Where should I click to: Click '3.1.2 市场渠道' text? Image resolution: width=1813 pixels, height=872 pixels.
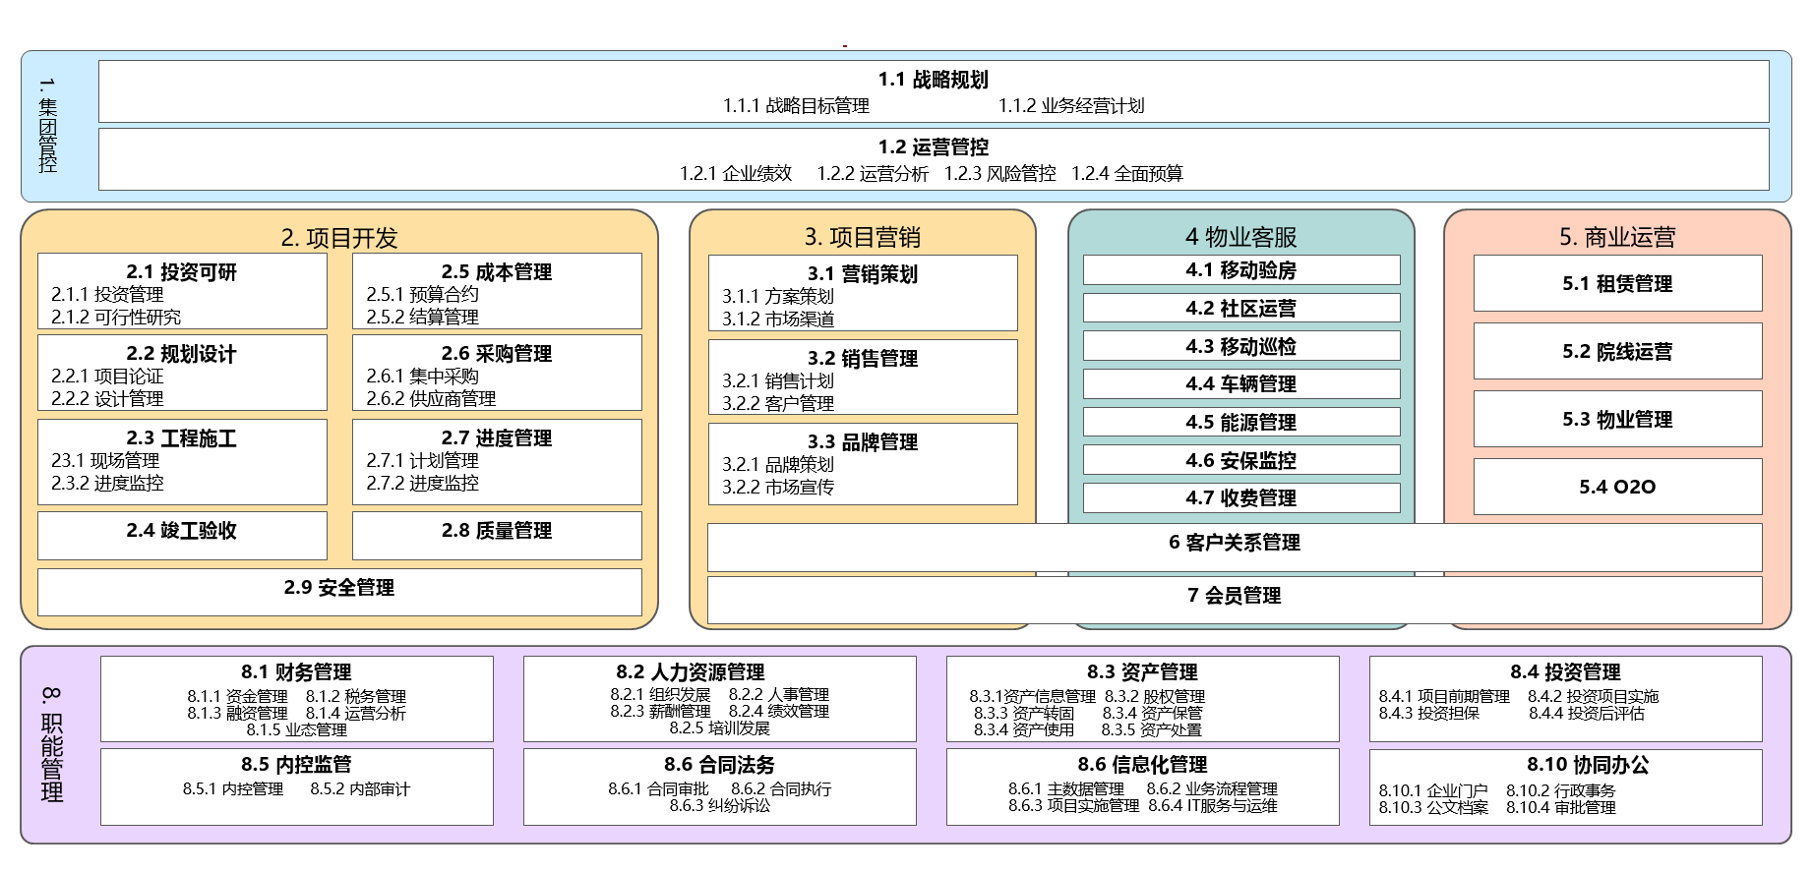pyautogui.click(x=778, y=320)
